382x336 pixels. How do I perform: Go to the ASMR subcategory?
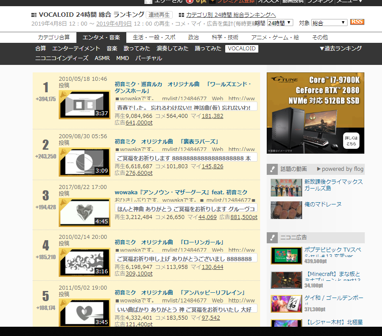102,58
